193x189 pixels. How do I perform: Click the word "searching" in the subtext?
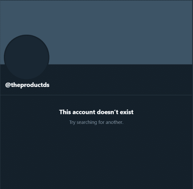[87, 123]
